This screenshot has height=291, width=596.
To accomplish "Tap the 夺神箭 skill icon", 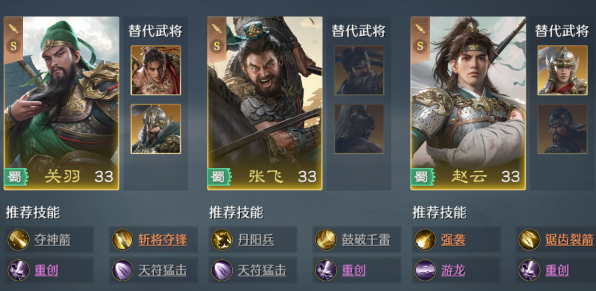I will (x=18, y=240).
